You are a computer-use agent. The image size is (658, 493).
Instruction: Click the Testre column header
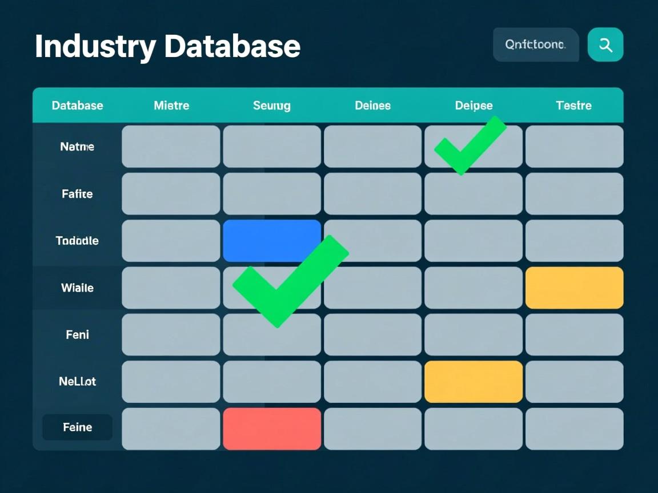pyautogui.click(x=573, y=106)
